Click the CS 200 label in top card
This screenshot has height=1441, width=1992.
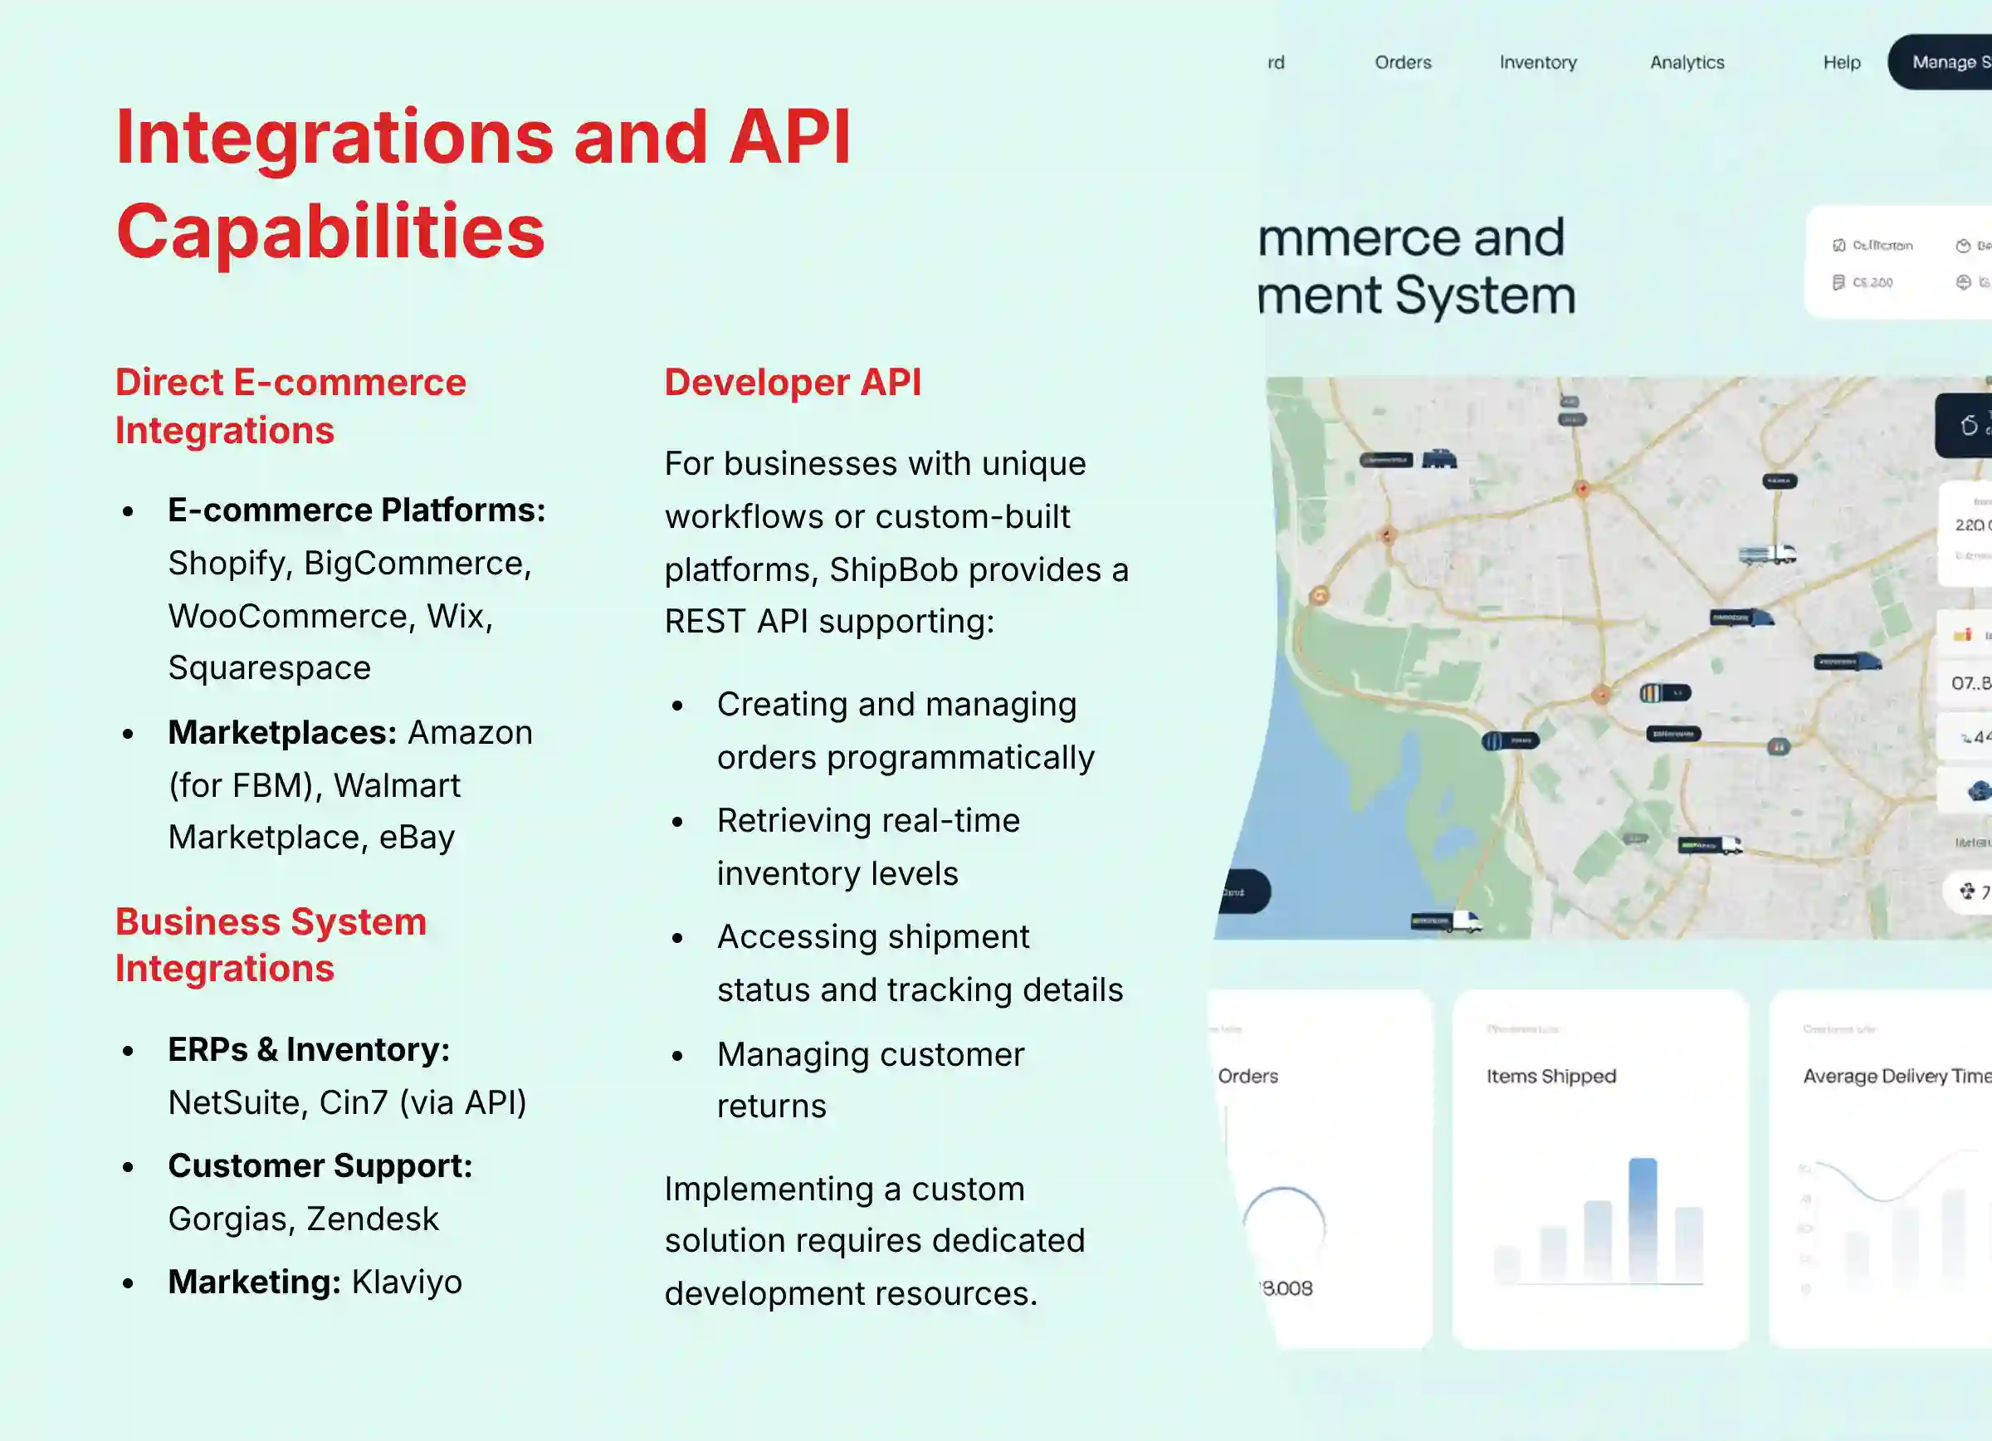[x=1872, y=282]
